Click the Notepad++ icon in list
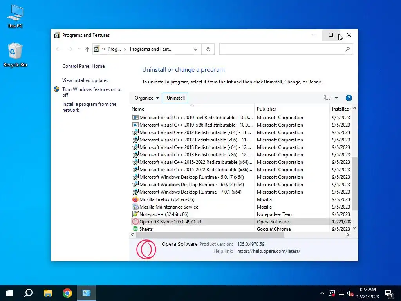This screenshot has width=401, height=301. pyautogui.click(x=135, y=214)
